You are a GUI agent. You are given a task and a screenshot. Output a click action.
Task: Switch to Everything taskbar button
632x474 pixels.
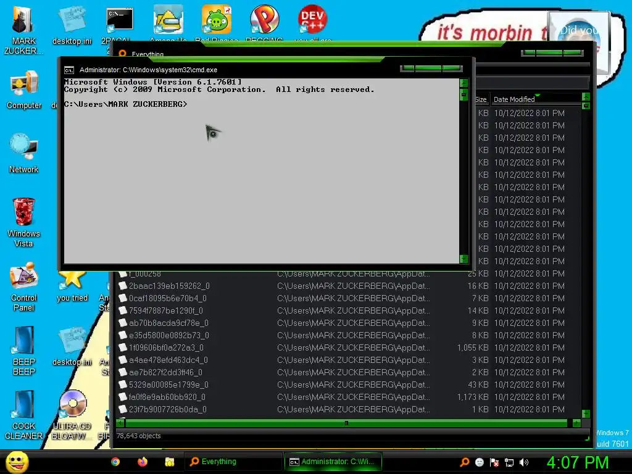pyautogui.click(x=233, y=462)
